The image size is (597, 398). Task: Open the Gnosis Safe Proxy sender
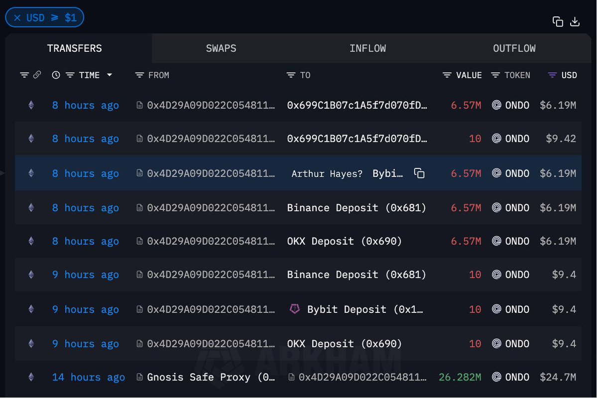click(x=211, y=377)
